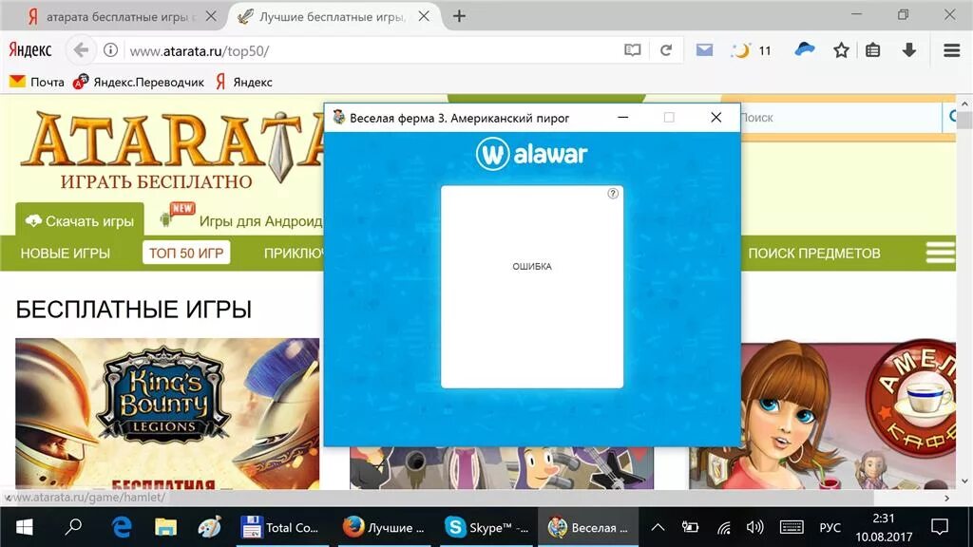973x547 pixels.
Task: Open the mail envelope icon in the browser toolbar
Action: 704,50
